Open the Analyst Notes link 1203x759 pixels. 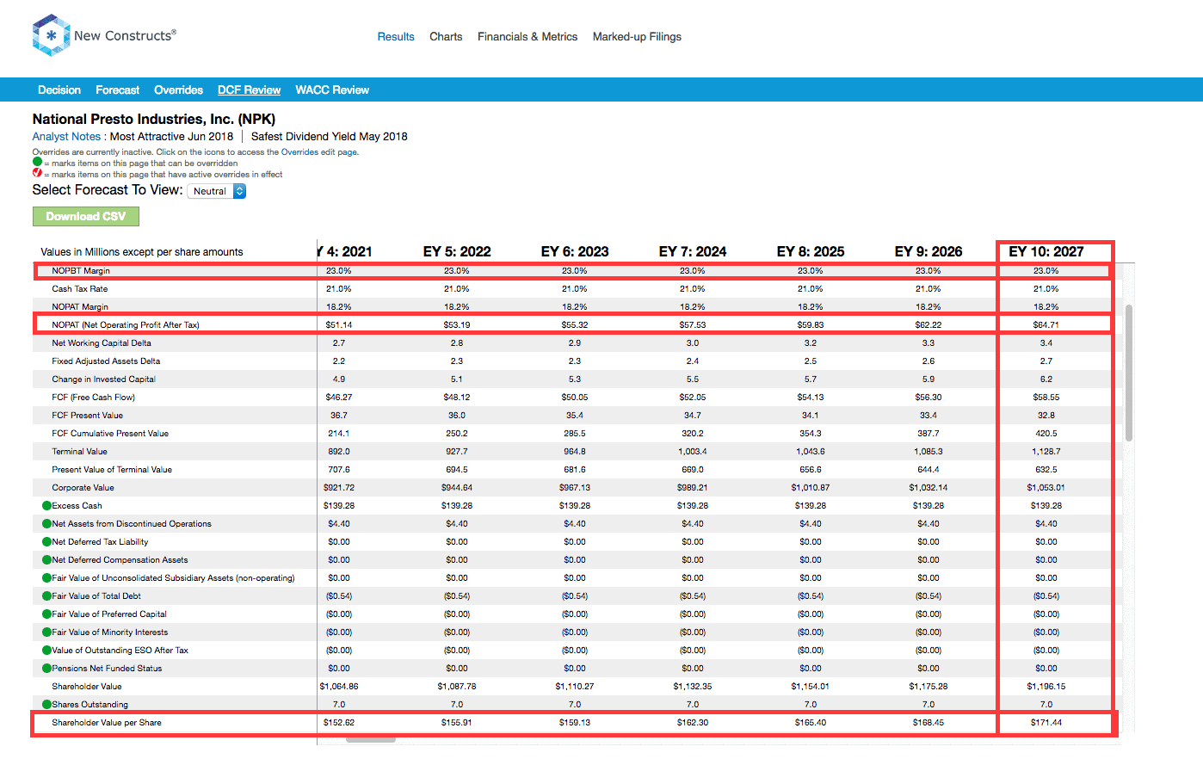(66, 136)
